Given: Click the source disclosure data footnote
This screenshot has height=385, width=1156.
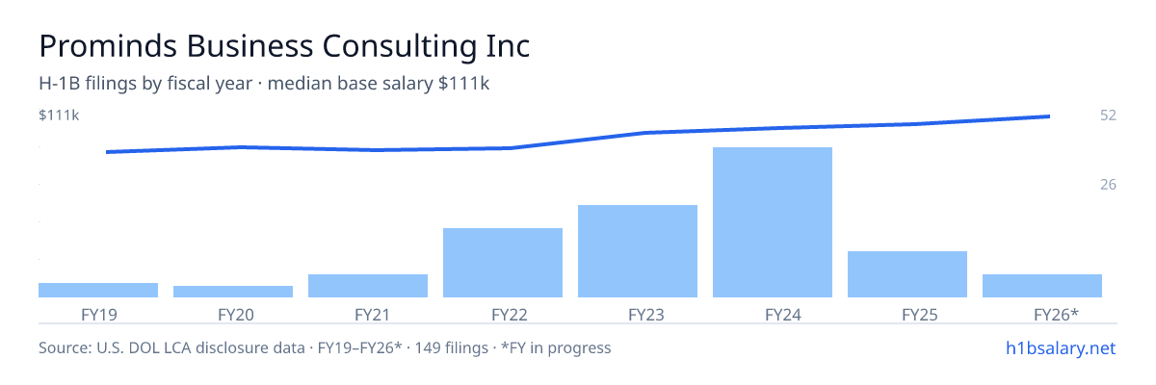Looking at the screenshot, I should [x=325, y=347].
